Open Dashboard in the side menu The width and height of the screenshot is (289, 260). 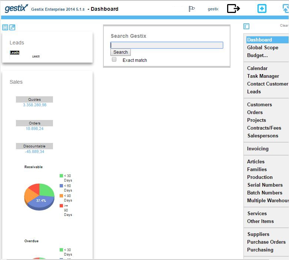click(267, 40)
